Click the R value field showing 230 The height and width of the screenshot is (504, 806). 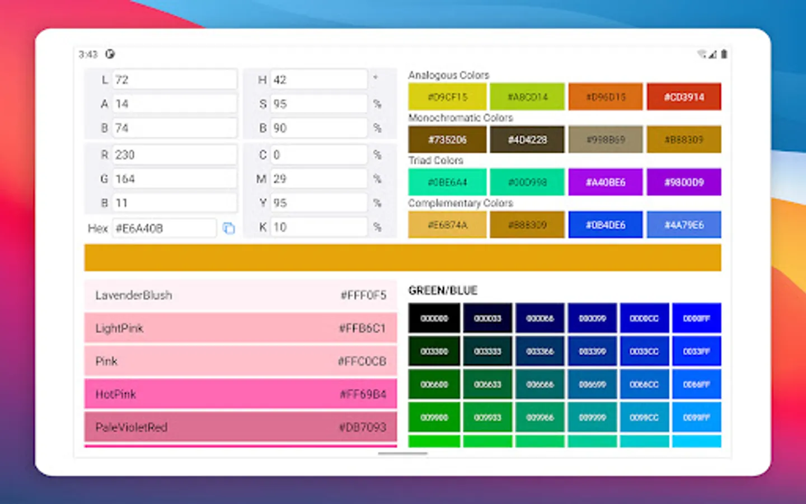174,155
